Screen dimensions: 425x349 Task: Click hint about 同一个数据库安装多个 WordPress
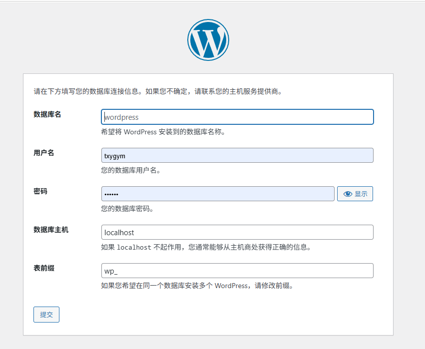[197, 286]
